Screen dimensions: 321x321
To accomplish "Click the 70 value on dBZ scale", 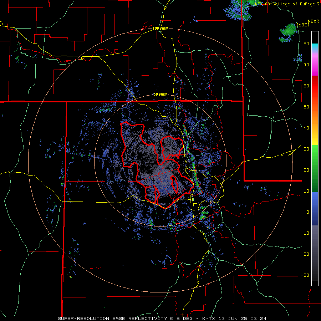I will pyautogui.click(x=306, y=65).
